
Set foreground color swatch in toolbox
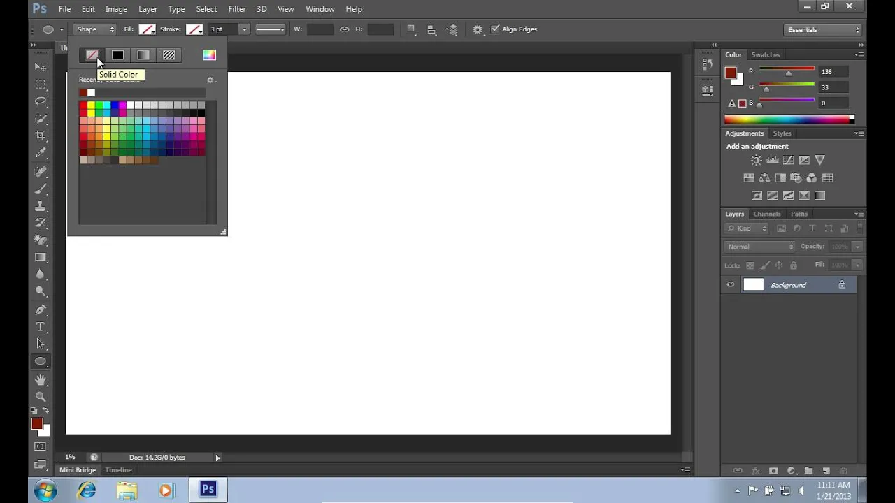coord(37,424)
